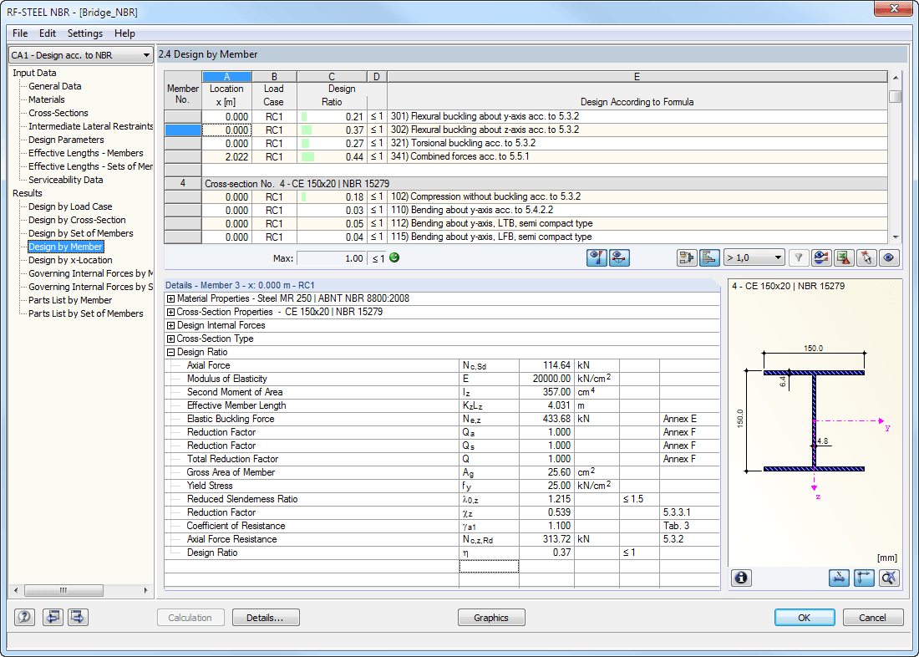Click the navigator horizontal scrollbar thumb
919x657 pixels.
(x=63, y=590)
